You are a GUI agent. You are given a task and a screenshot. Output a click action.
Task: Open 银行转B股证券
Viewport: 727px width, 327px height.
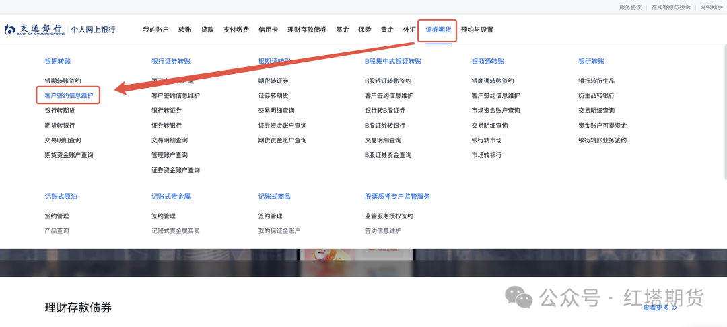click(x=385, y=111)
